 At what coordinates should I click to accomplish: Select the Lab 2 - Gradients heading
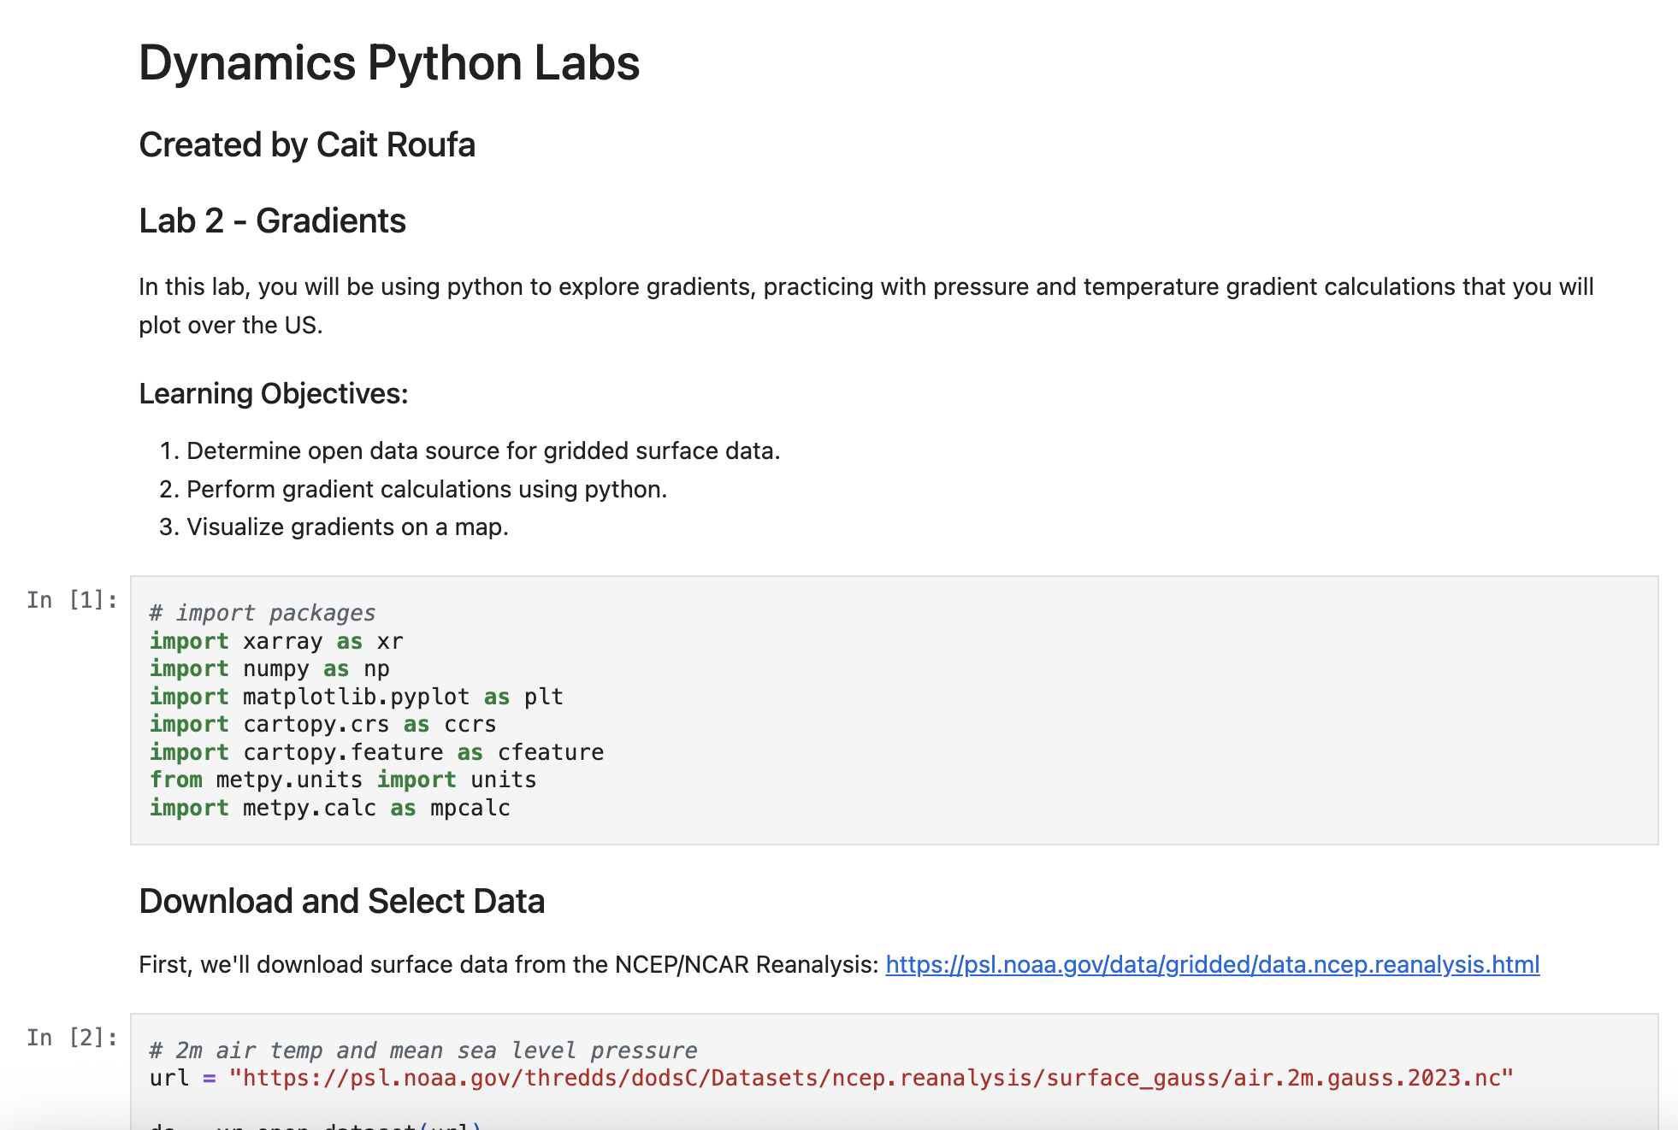(x=272, y=221)
